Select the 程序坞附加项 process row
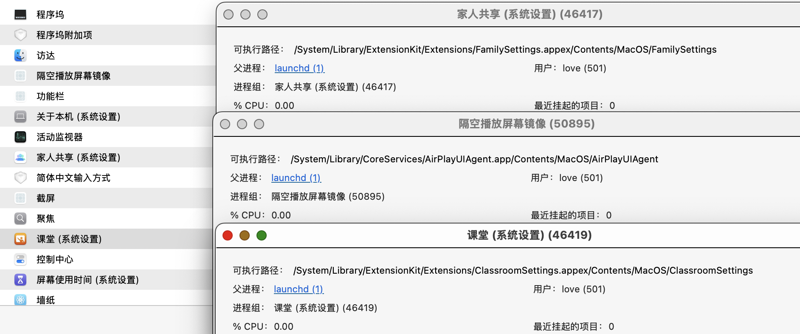This screenshot has height=334, width=800. tap(65, 35)
